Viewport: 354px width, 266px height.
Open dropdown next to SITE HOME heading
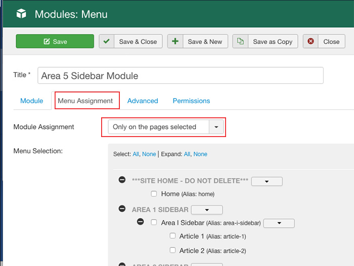pos(267,181)
